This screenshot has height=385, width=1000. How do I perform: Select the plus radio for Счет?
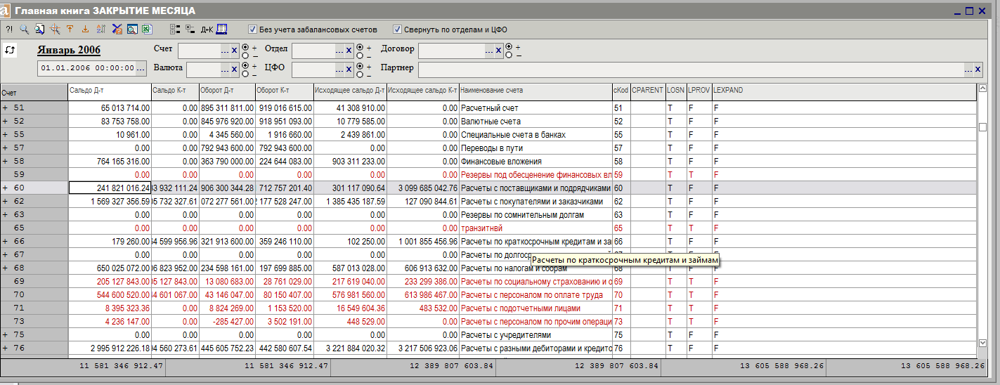[245, 47]
